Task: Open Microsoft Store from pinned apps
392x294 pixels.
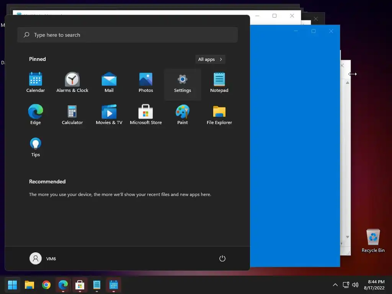Action: [x=146, y=114]
